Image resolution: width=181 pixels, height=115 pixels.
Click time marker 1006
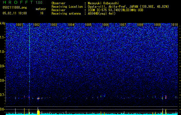point(106,25)
